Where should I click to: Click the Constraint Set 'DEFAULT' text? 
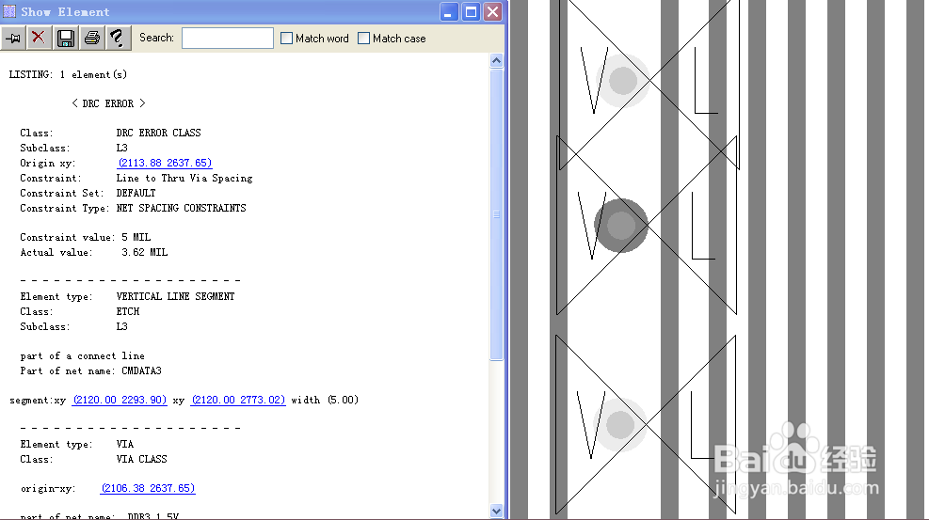tap(136, 193)
